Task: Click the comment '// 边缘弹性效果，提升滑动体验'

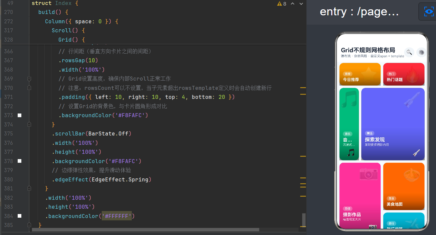Action: (x=91, y=170)
